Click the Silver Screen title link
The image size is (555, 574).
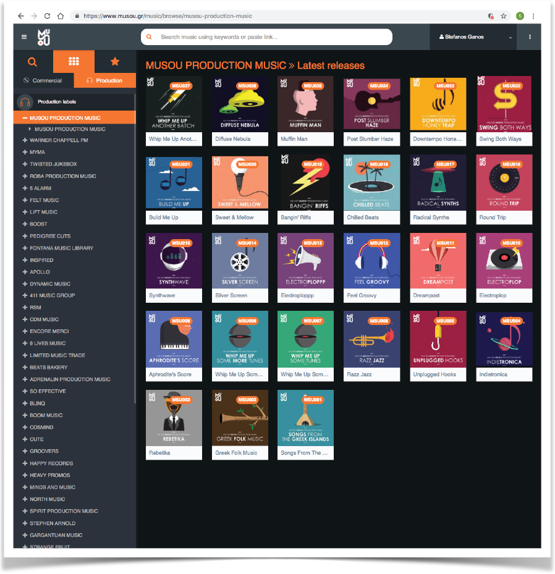[231, 295]
